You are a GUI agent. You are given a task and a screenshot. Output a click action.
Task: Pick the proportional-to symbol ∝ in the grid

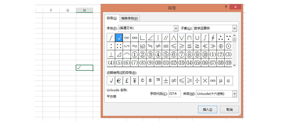(127, 38)
